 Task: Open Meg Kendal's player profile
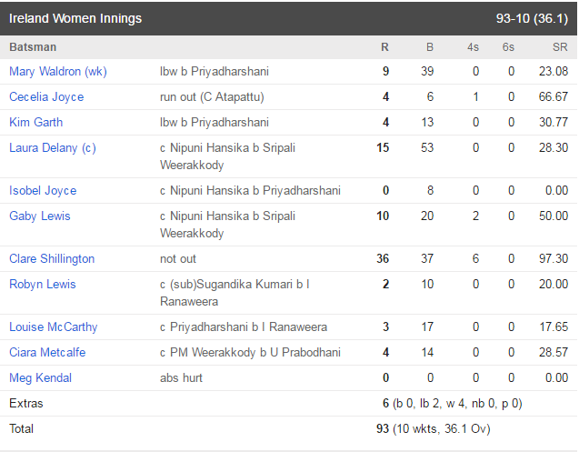point(40,378)
